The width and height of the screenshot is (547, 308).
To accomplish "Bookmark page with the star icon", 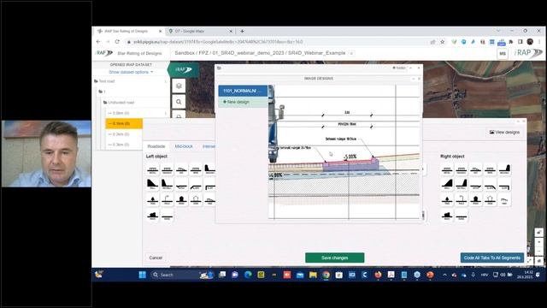I will coord(443,42).
